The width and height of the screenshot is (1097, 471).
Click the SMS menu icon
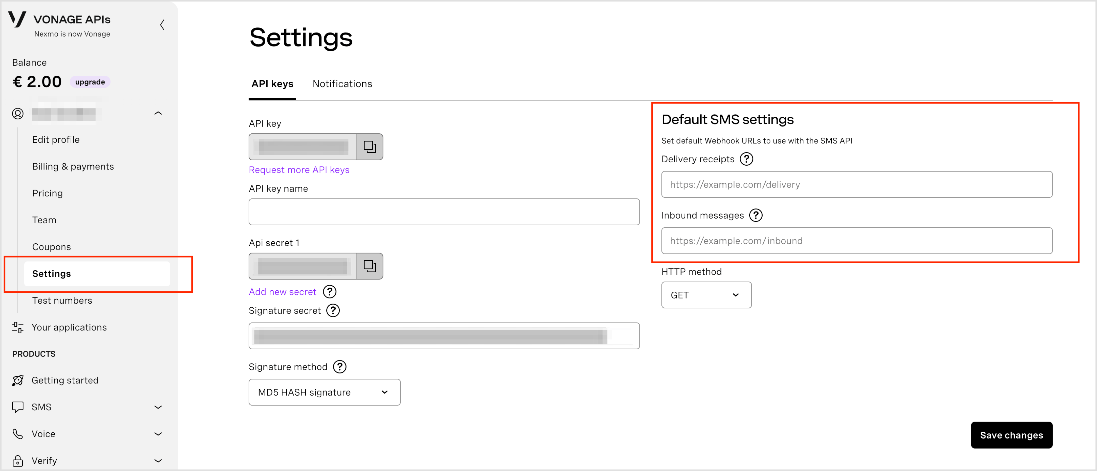click(18, 407)
